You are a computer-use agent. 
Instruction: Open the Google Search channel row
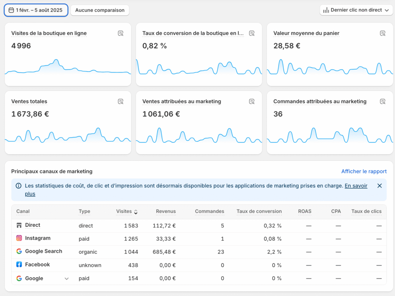pos(43,251)
